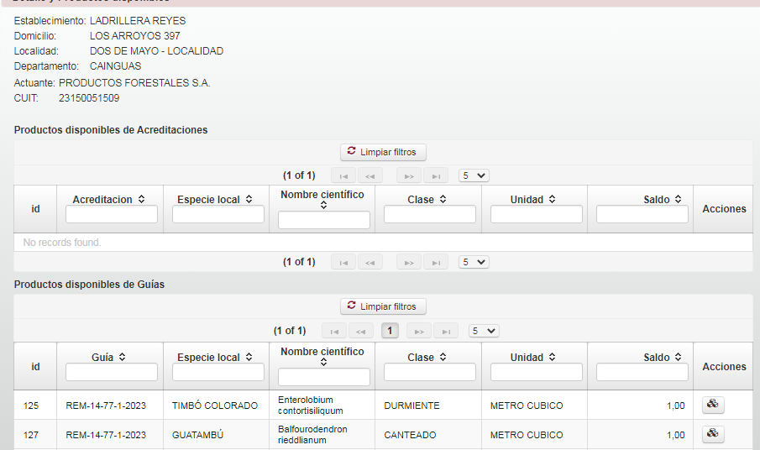
Task: Click the action icon for TIMBÓ COLORADO row
Action: (x=713, y=405)
